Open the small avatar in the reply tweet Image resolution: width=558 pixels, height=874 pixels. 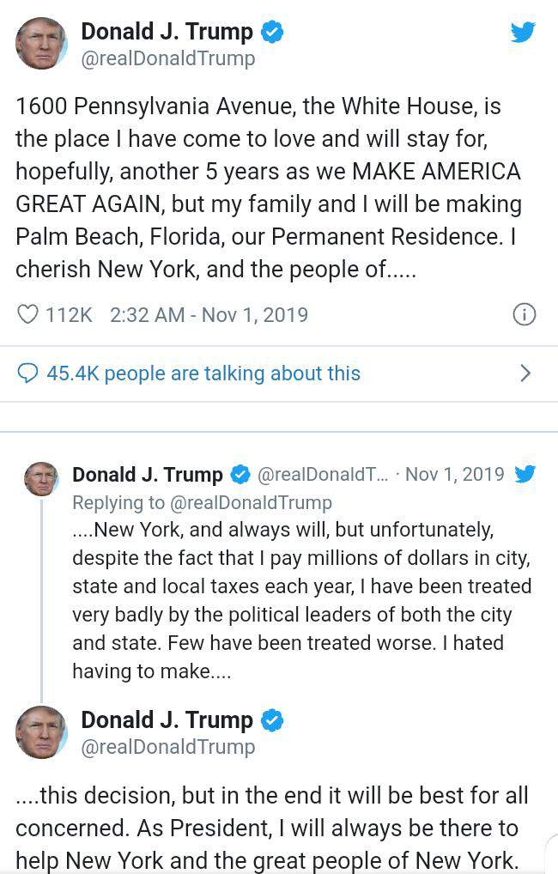click(41, 478)
